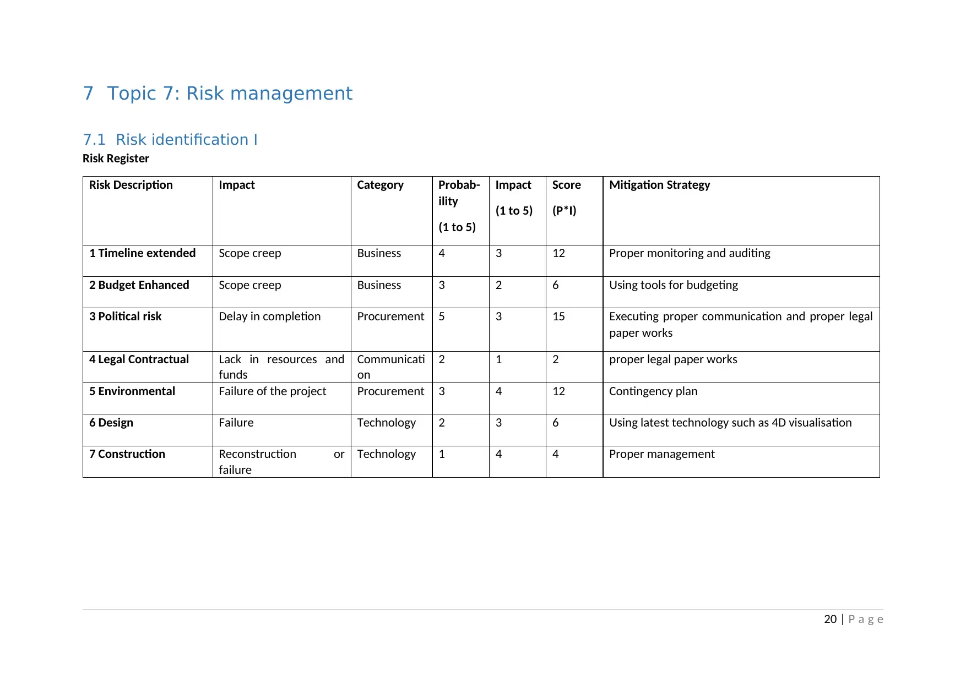Image resolution: width=966 pixels, height=683 pixels.
Task: Click 'Executing proper communication' mitigation cell
Action: pyautogui.click(x=741, y=330)
